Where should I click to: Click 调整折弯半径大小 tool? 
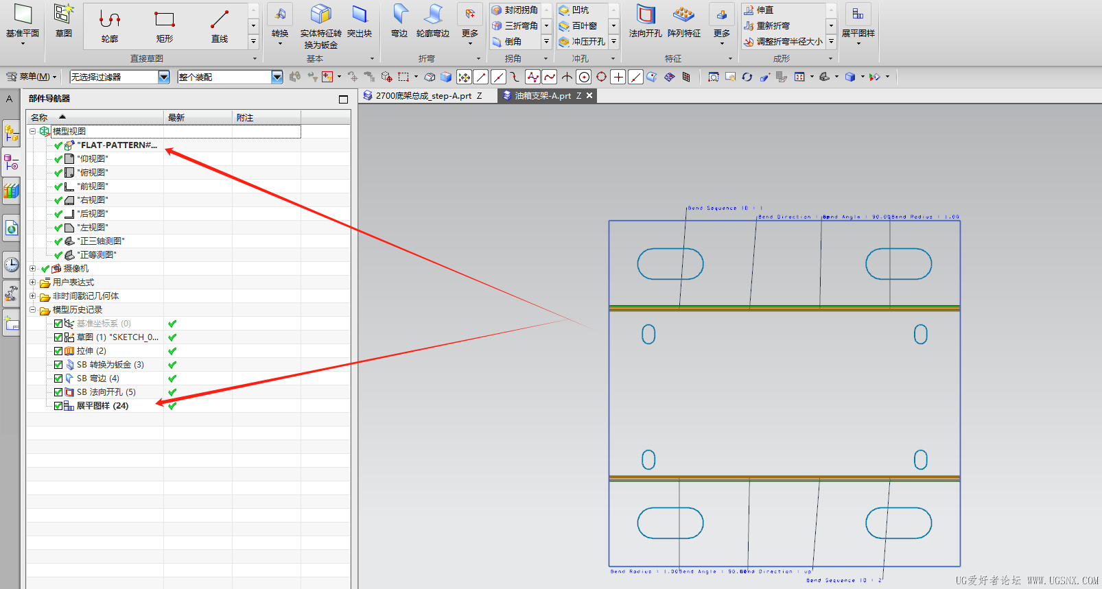(x=784, y=42)
